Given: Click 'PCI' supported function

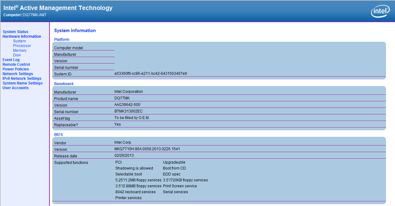Looking at the screenshot, I should pos(118,162).
